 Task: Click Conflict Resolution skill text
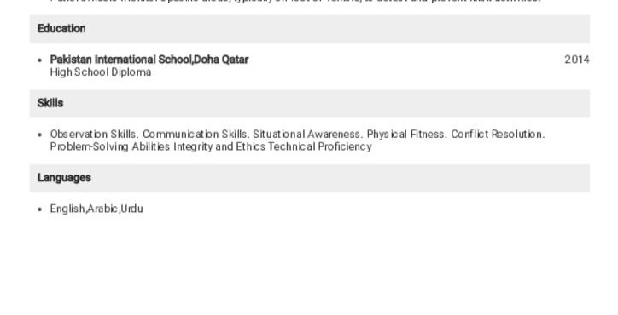pyautogui.click(x=498, y=135)
